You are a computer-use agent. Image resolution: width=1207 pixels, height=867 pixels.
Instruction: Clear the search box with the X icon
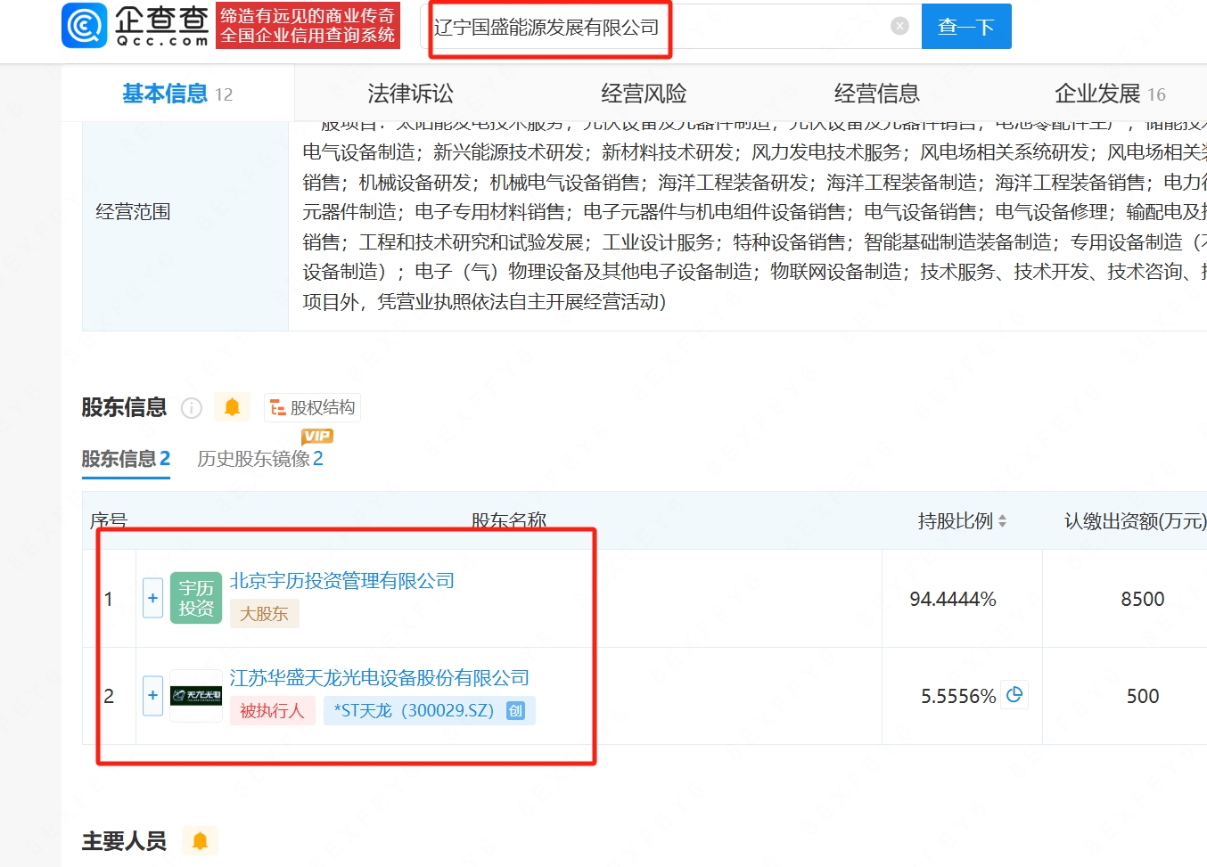pos(900,26)
